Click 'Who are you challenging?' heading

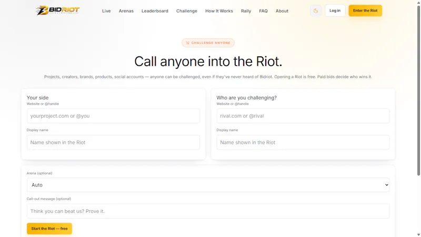(x=246, y=98)
